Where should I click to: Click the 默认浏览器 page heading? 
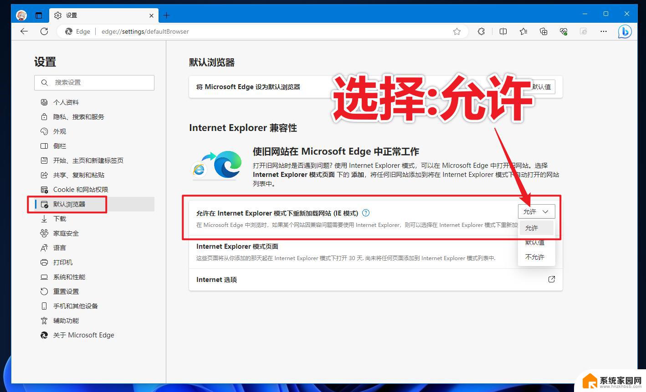212,62
